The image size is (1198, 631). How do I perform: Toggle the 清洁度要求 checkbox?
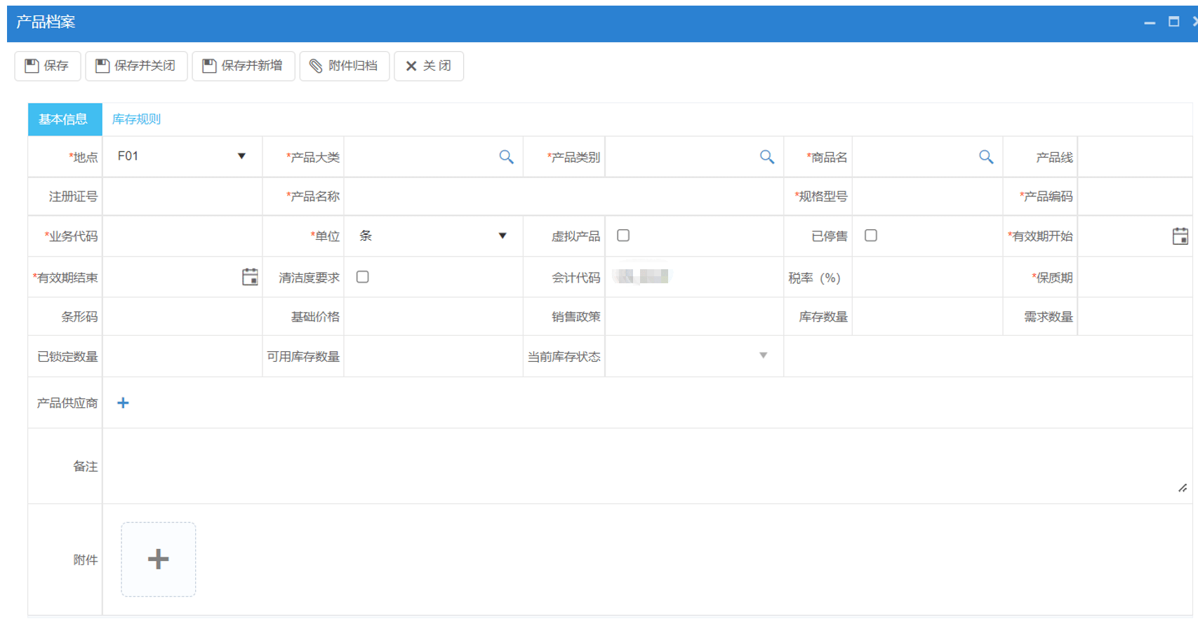[362, 276]
